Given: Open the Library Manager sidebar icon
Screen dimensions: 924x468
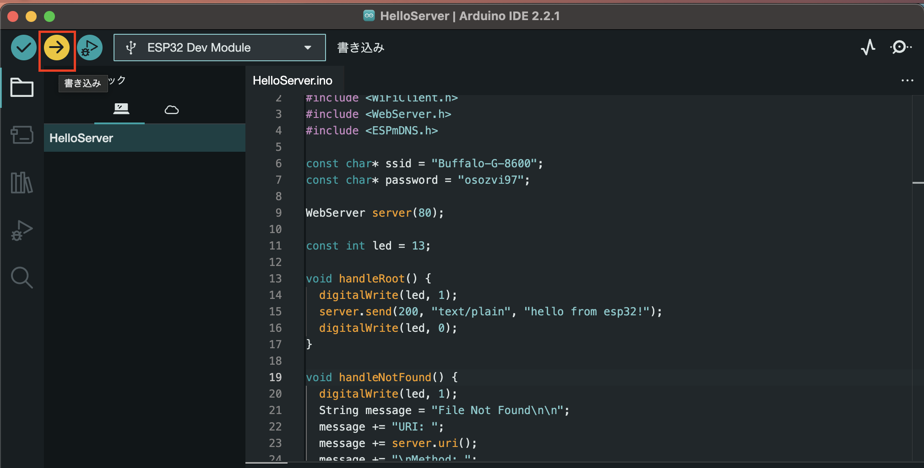Looking at the screenshot, I should (x=22, y=182).
